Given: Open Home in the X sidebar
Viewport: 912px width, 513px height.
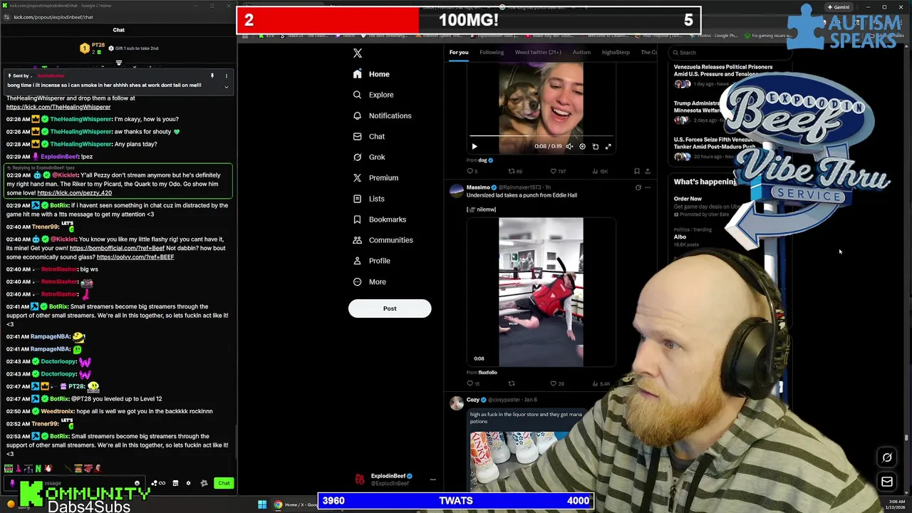Looking at the screenshot, I should [x=371, y=74].
